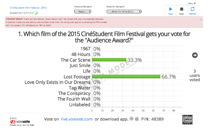This screenshot has height=136, width=212.
Task: Click the question title heading
Action: (x=104, y=37)
